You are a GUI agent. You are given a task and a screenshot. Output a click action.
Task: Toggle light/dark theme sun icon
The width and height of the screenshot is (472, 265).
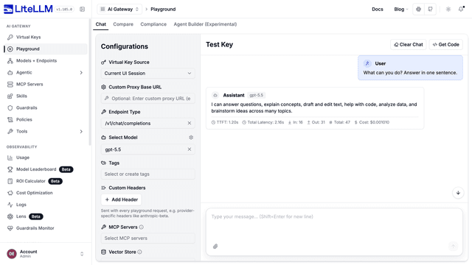pos(448,10)
